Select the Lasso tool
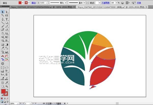Screen dimensions: 153x105 point(7,15)
